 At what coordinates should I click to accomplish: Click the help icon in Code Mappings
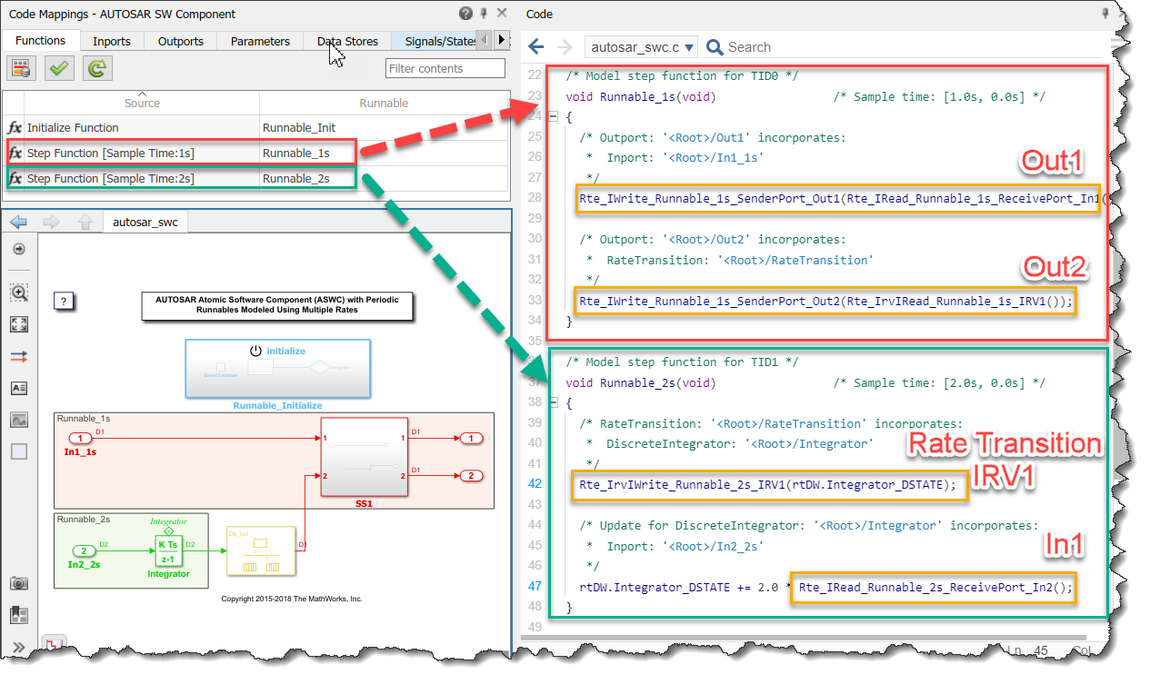465,14
